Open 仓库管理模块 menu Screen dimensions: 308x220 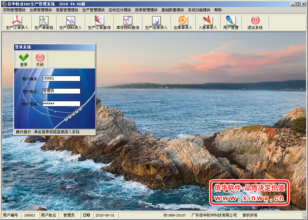pos(41,10)
